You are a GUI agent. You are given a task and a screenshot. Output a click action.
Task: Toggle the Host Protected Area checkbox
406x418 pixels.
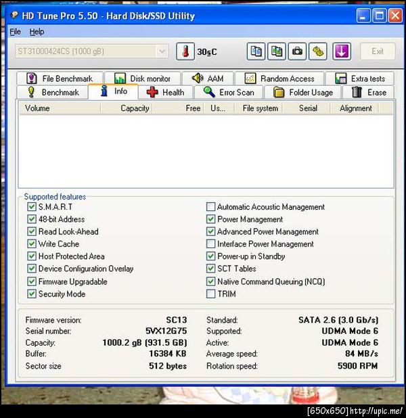pos(32,256)
